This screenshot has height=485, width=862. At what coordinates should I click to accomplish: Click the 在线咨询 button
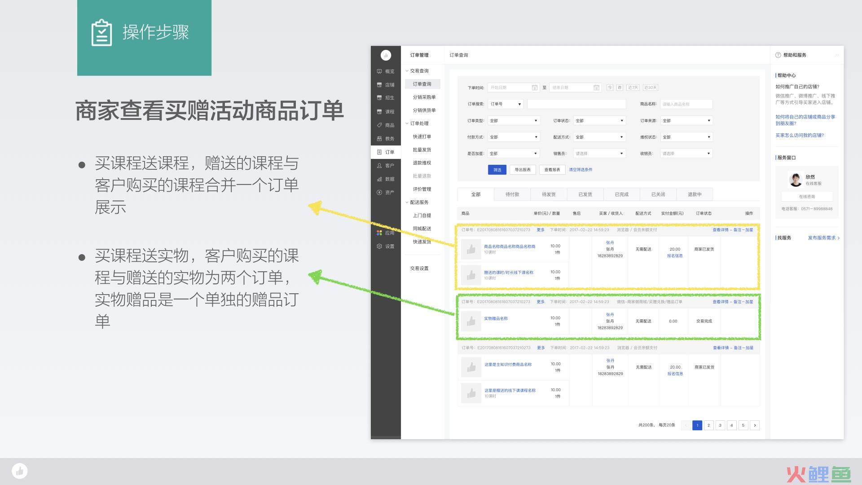[x=807, y=197]
